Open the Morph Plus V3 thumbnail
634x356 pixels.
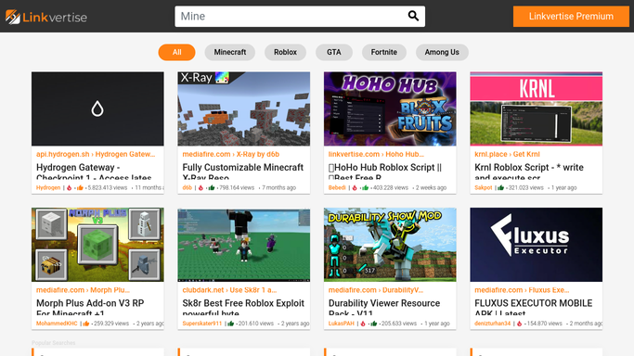[97, 245]
